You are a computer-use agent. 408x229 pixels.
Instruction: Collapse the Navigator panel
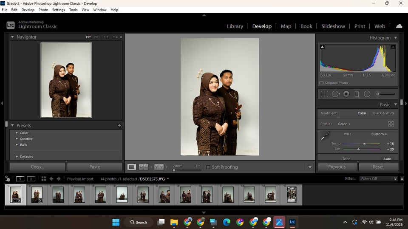(12, 37)
